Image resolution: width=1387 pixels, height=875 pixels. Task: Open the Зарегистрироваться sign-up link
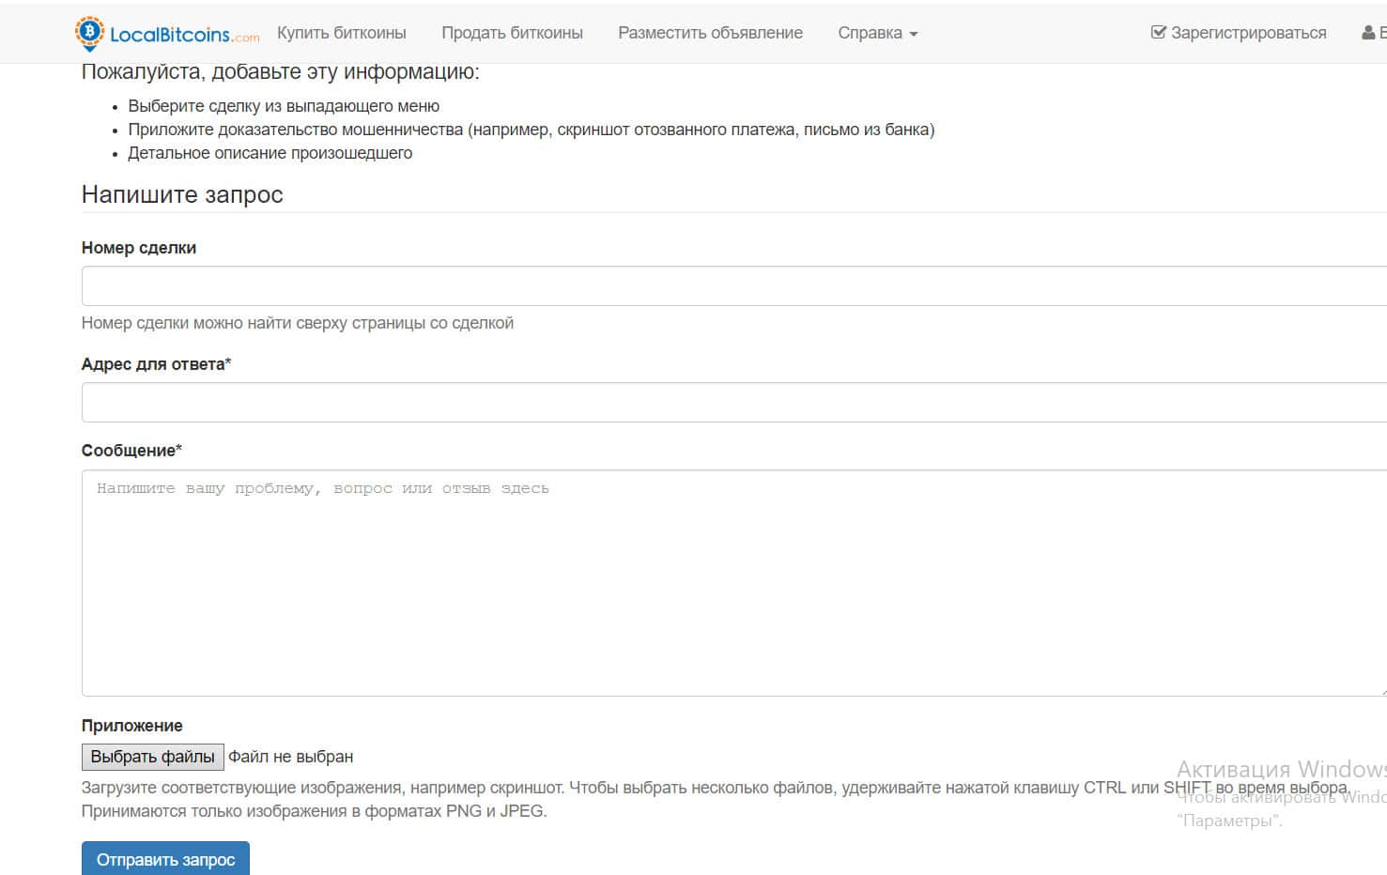[1248, 33]
